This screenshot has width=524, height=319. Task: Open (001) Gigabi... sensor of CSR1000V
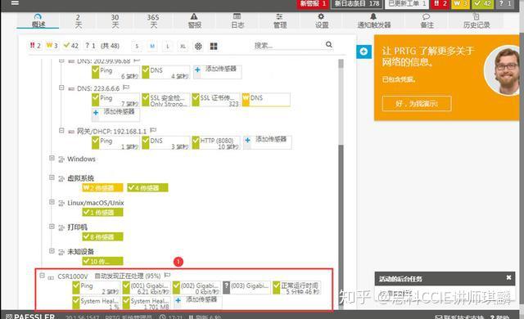pyautogui.click(x=147, y=288)
